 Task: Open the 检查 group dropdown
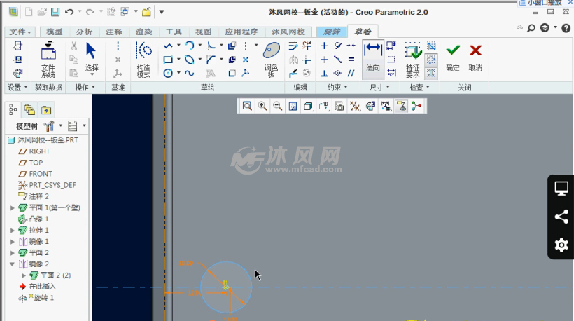[x=419, y=87]
